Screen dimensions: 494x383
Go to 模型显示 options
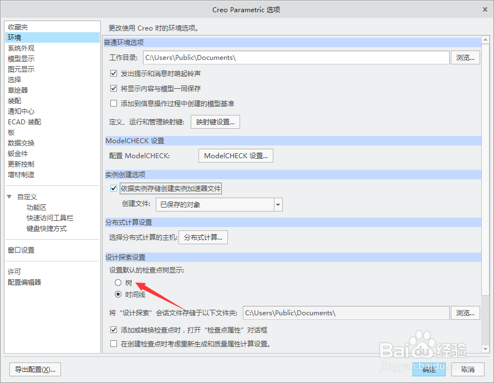coord(21,59)
